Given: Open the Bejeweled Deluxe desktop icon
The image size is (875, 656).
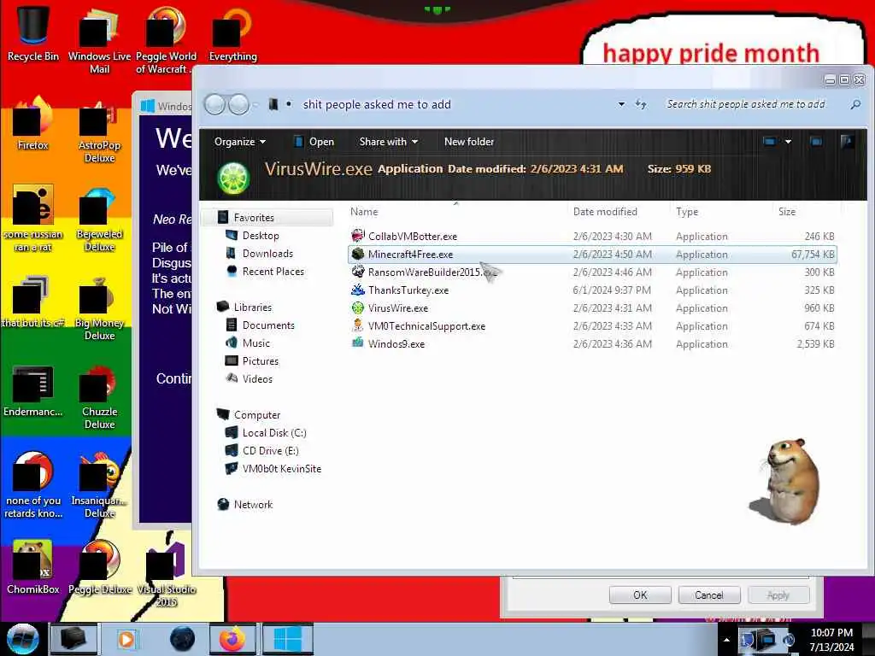Looking at the screenshot, I should [x=99, y=220].
